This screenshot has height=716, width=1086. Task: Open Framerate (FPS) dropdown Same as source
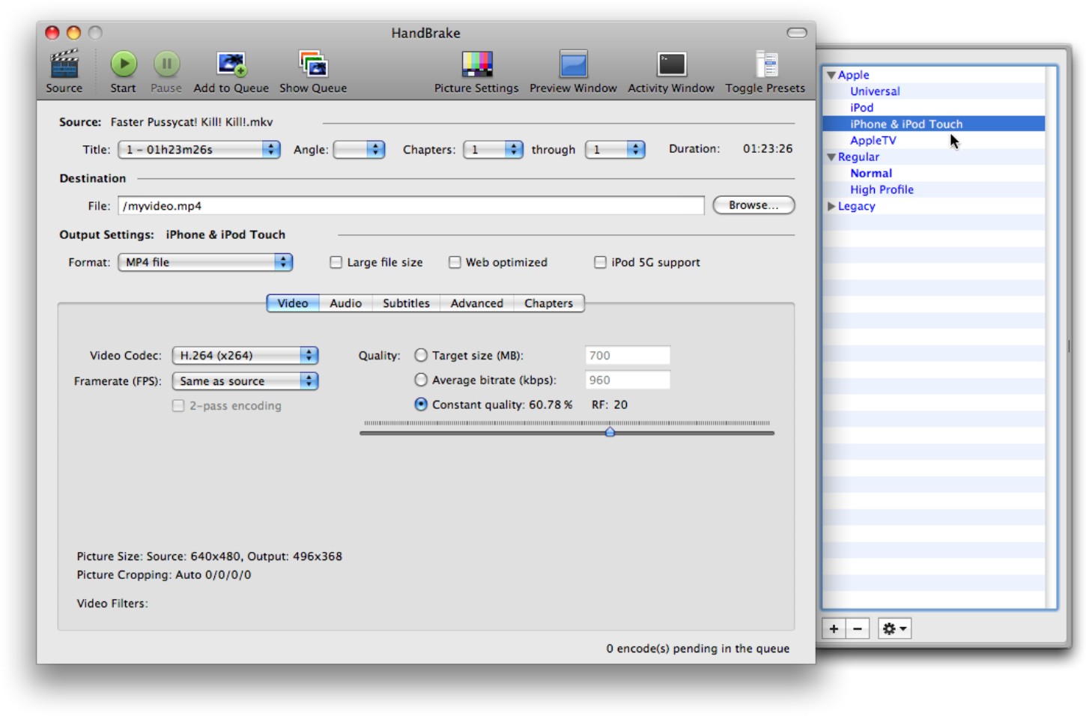click(x=246, y=381)
